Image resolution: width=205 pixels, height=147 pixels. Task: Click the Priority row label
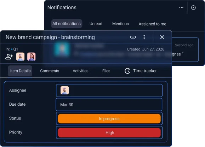pyautogui.click(x=16, y=132)
